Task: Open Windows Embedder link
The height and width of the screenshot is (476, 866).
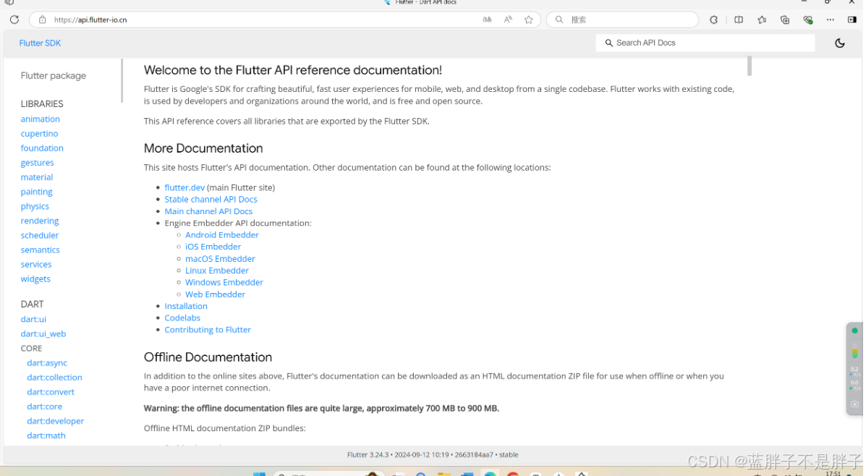Action: click(x=224, y=282)
